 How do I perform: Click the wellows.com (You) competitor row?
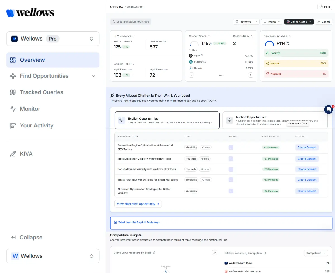tap(277, 263)
